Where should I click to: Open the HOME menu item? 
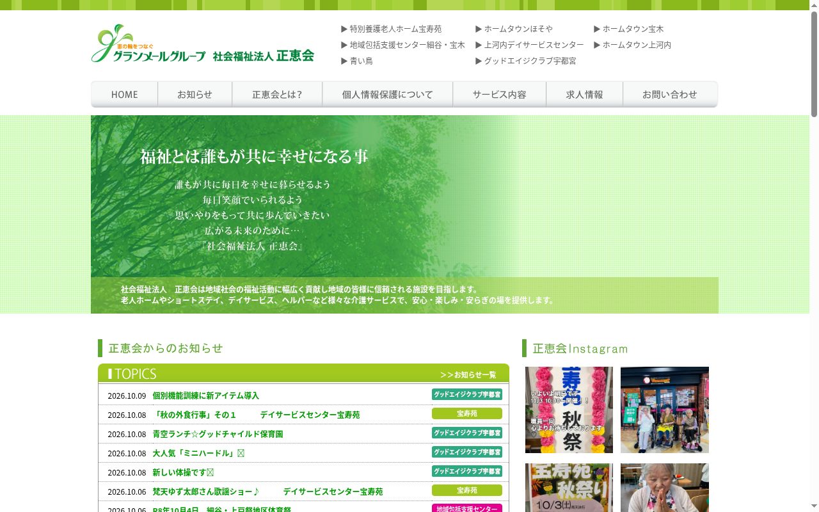pyautogui.click(x=124, y=94)
